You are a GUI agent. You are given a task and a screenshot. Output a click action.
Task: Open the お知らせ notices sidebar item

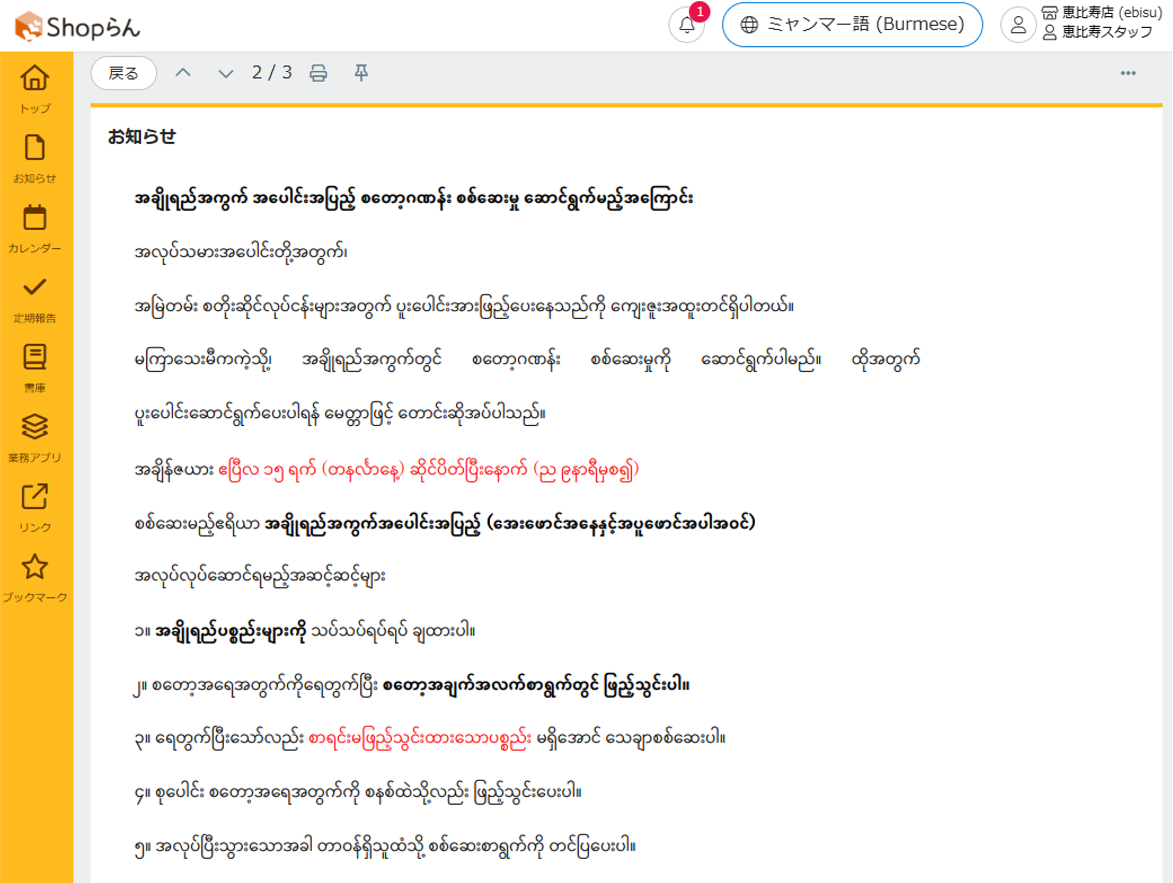35,158
